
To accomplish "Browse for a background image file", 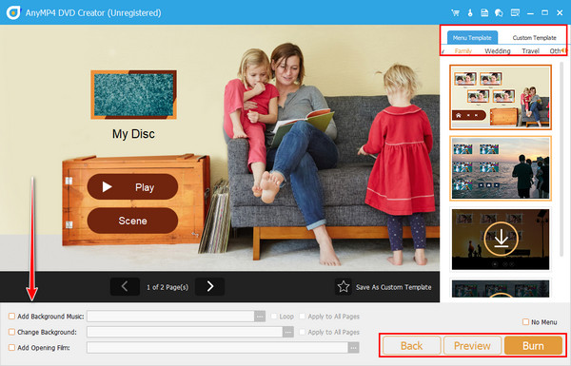I will (288, 332).
